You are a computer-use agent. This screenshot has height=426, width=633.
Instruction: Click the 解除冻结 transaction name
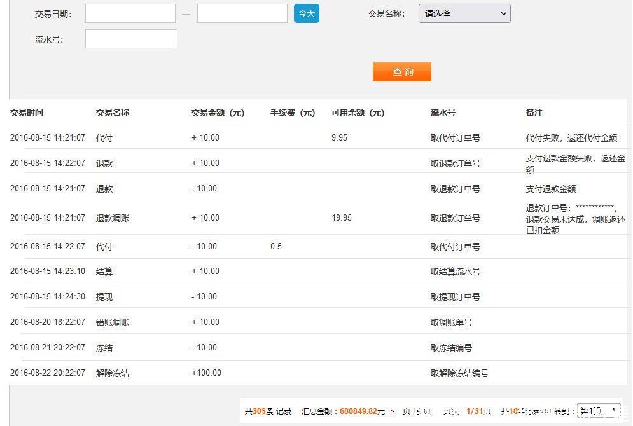pyautogui.click(x=112, y=373)
